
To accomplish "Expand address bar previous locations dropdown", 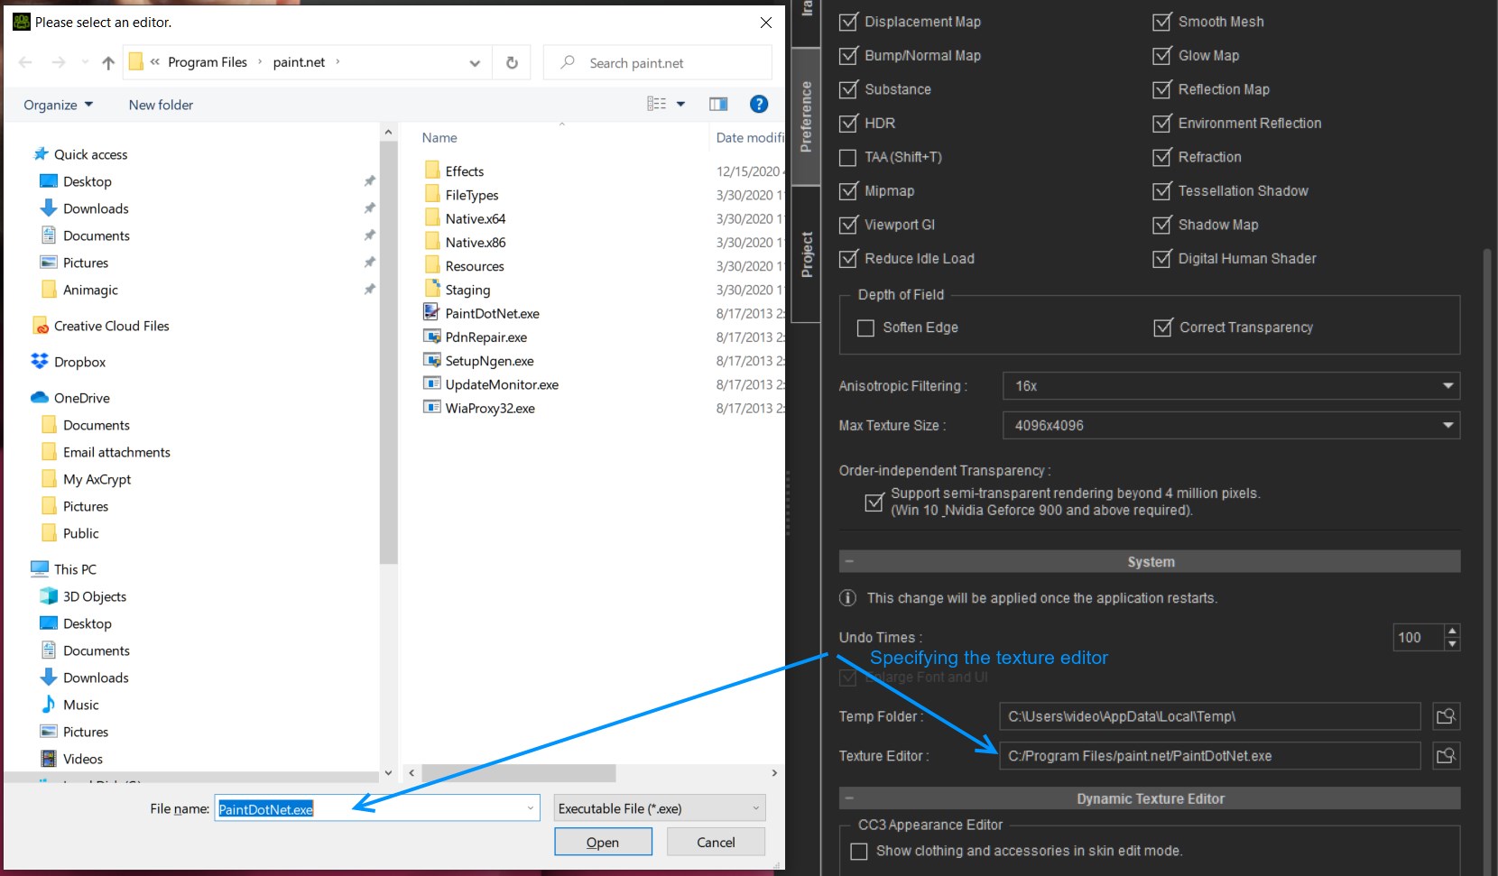I will click(475, 63).
